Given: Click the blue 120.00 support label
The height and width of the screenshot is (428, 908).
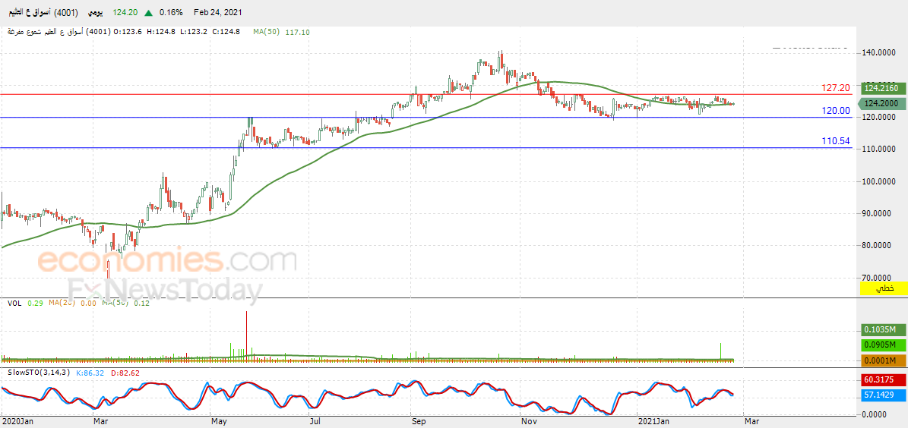Looking at the screenshot, I should click(836, 110).
